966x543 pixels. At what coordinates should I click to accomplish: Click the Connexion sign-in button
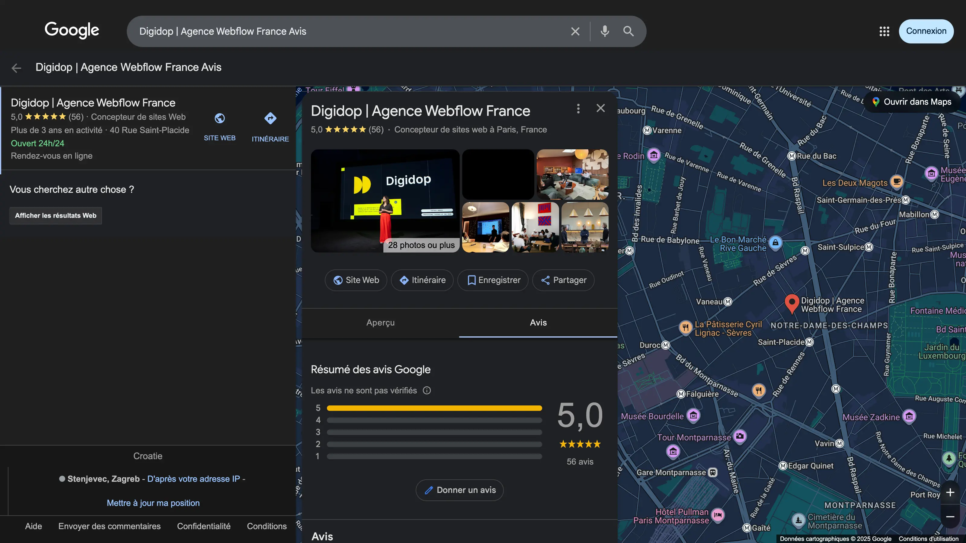coord(926,31)
